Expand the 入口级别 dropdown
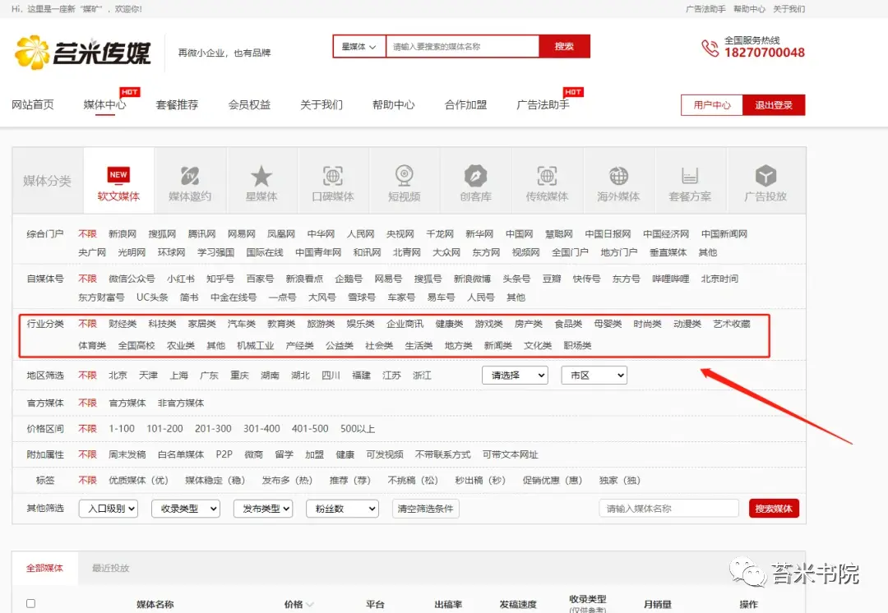Viewport: 888px width, 613px height. [x=109, y=509]
